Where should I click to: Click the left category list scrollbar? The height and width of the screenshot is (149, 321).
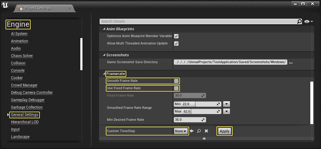tap(81, 54)
